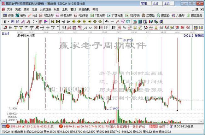Screen dimensions: 205x135
Task: Click the triangle marker at chart bottom
Action: coord(177,110)
